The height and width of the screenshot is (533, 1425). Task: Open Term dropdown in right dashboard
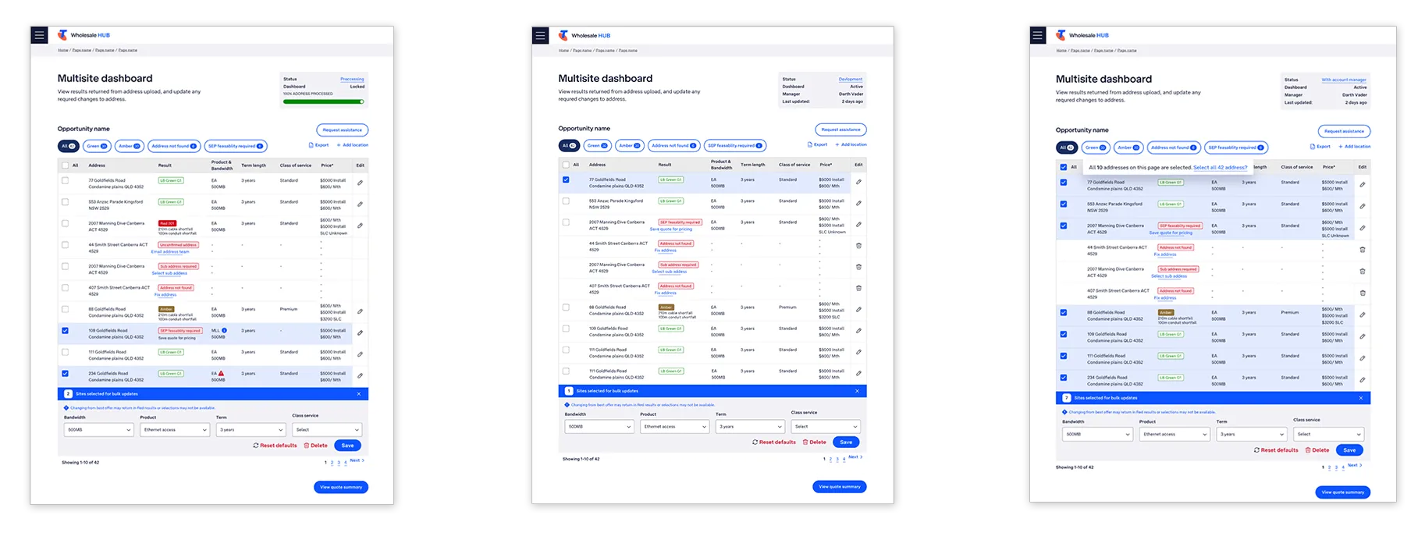[x=1251, y=435]
